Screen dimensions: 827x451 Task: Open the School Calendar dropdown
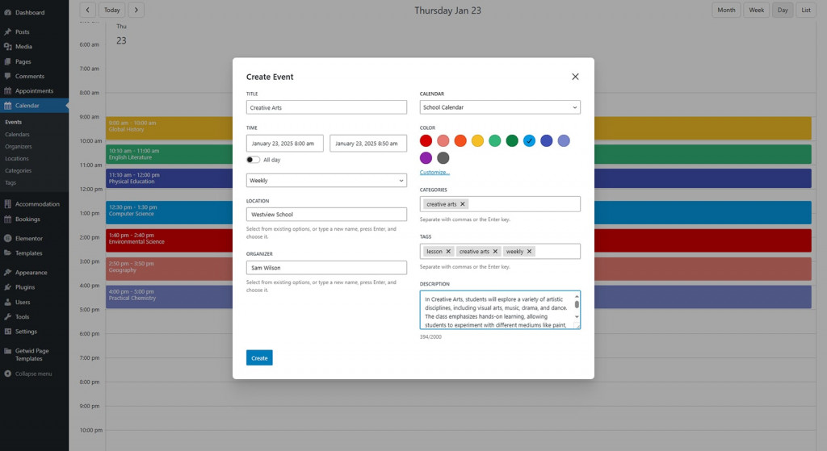(x=500, y=107)
